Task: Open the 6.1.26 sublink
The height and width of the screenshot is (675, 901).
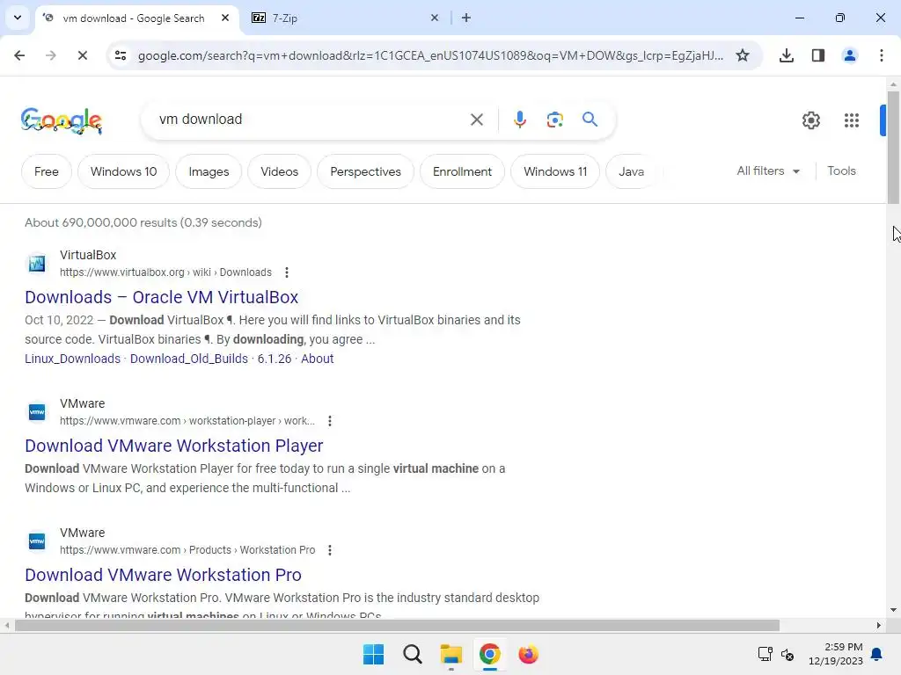Action: pos(275,359)
